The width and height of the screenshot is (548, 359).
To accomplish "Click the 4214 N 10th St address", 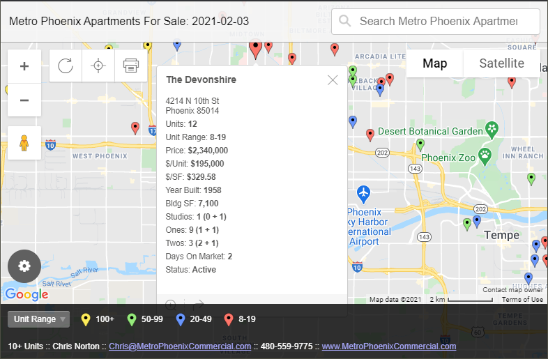I will pos(192,101).
